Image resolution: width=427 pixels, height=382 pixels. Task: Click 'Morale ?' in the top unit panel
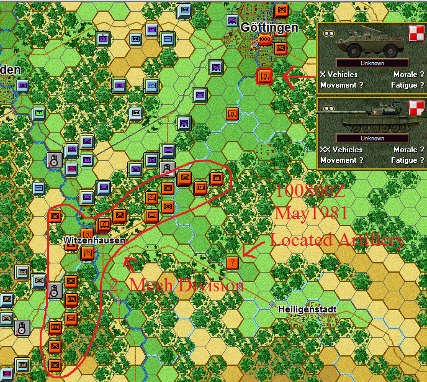pyautogui.click(x=409, y=75)
